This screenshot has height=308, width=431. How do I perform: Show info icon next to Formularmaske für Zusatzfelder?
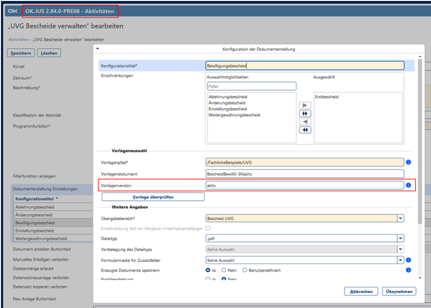click(408, 260)
